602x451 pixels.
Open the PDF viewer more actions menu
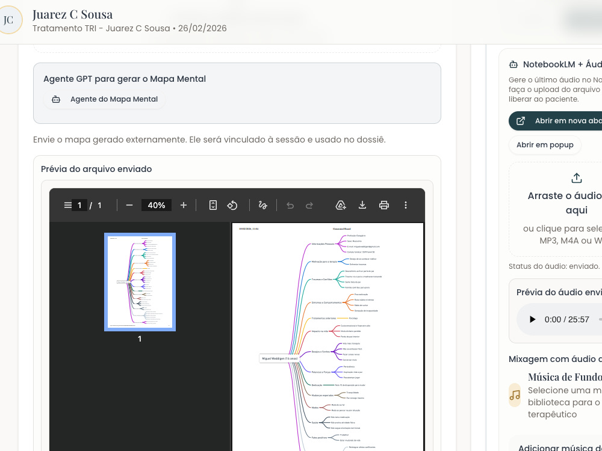pos(406,205)
